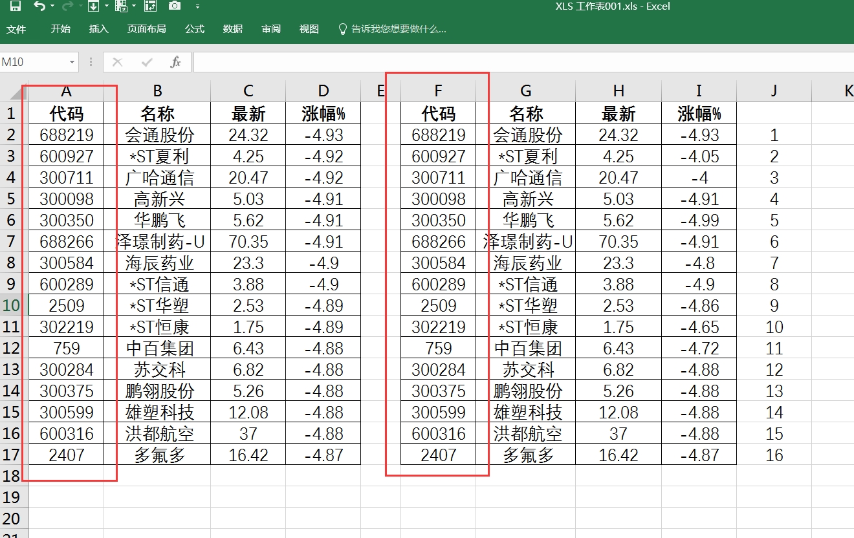854x538 pixels.
Task: Select column A header
Action: point(66,91)
